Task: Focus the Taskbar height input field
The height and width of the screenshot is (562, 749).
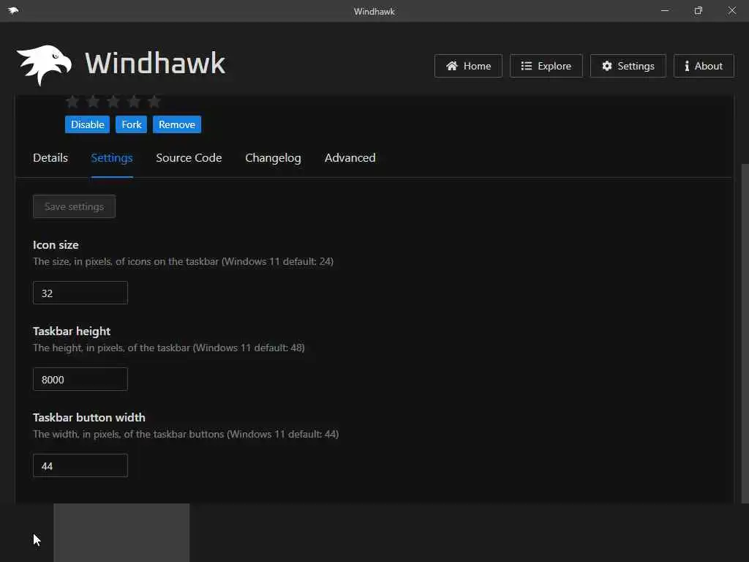Action: point(80,380)
